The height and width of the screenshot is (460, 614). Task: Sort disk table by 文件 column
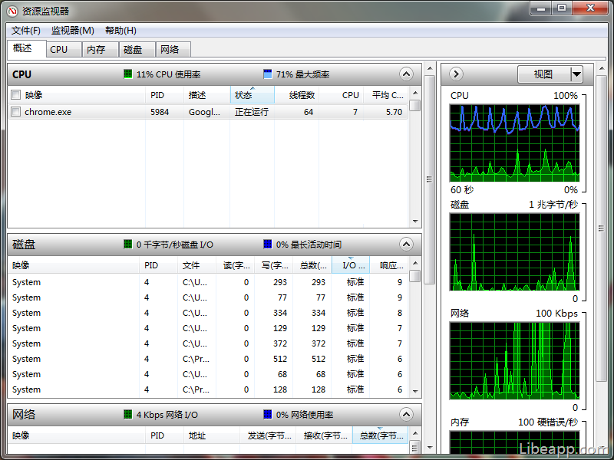(196, 265)
